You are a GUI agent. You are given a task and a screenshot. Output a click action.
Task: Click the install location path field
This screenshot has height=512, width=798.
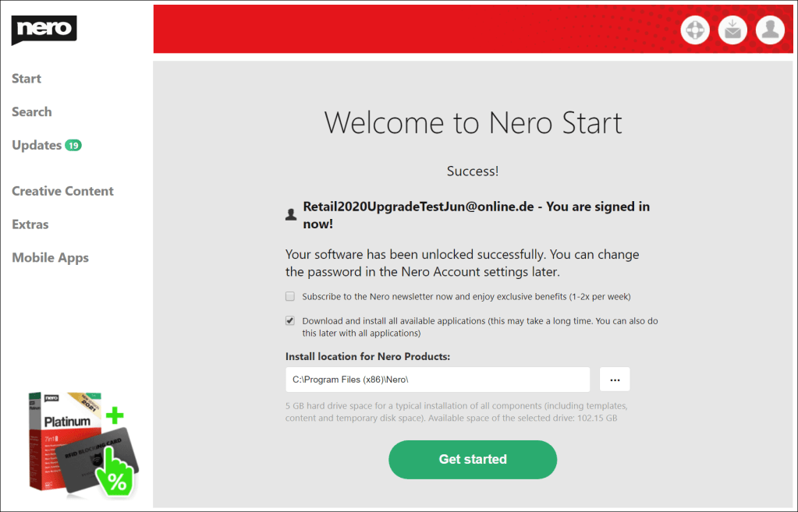coord(437,380)
